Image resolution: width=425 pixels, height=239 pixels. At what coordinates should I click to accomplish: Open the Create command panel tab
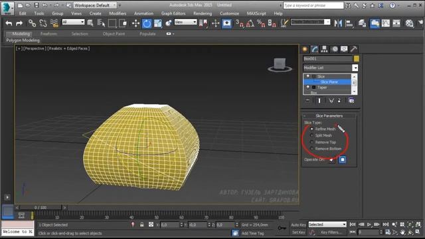pyautogui.click(x=305, y=49)
